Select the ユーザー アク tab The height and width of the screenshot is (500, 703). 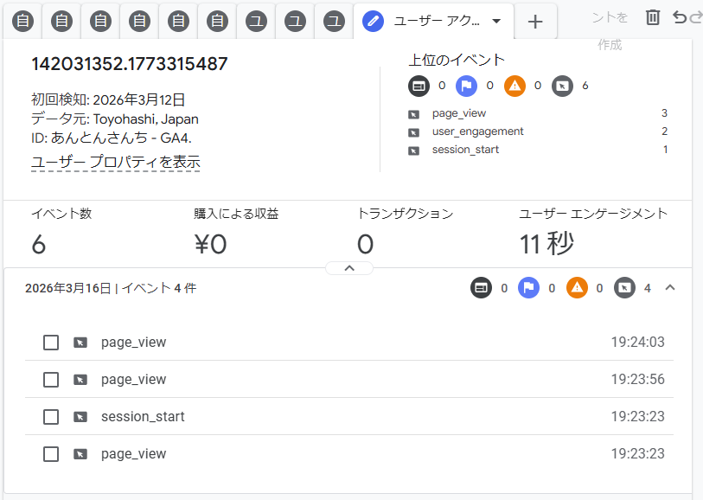click(429, 21)
